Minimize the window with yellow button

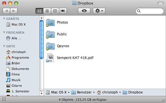[x=10, y=3]
